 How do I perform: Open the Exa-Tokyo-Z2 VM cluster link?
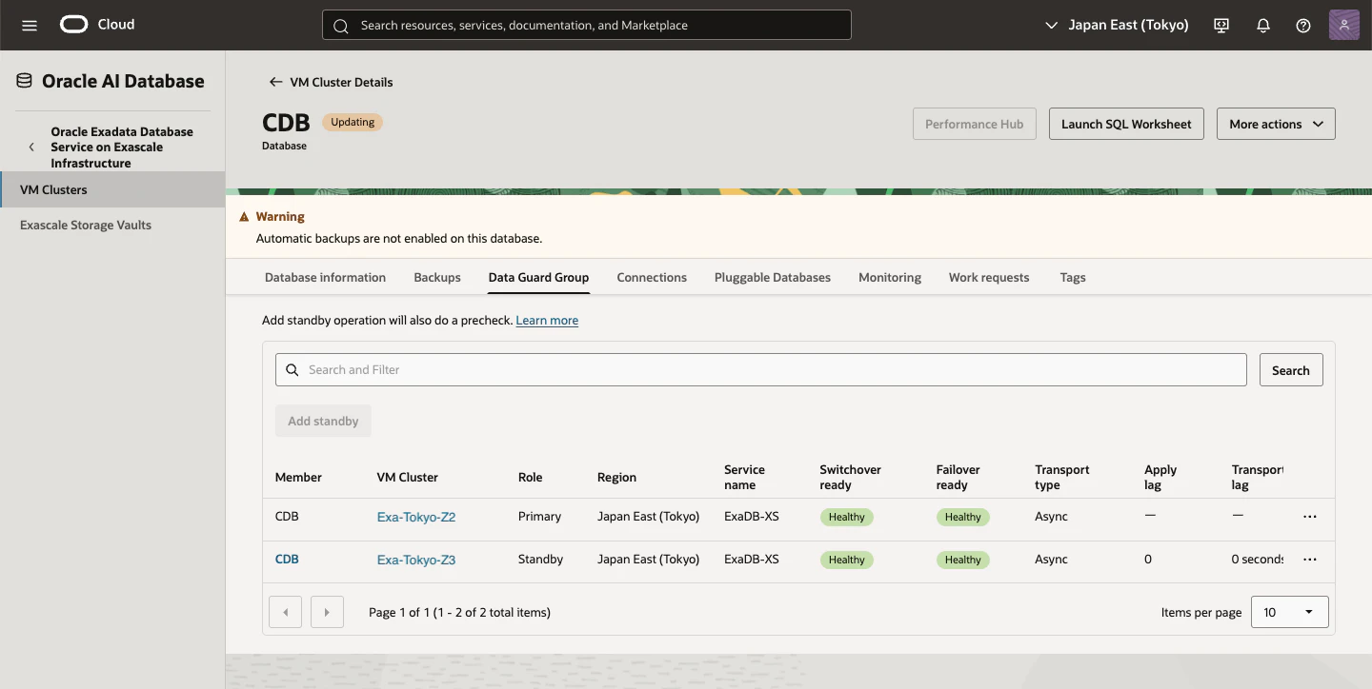pyautogui.click(x=416, y=517)
